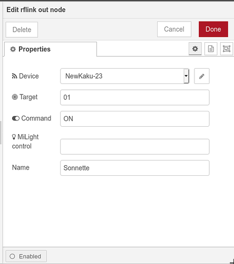Select the MiLight control label

pos(25,142)
